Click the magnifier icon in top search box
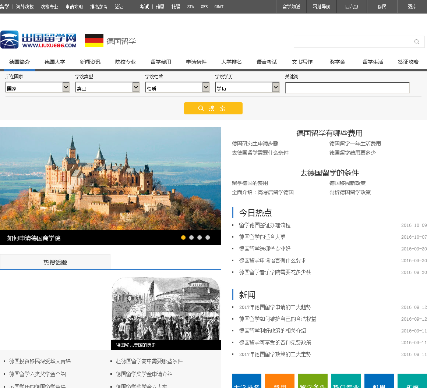Image resolution: width=427 pixels, height=388 pixels. [x=417, y=42]
